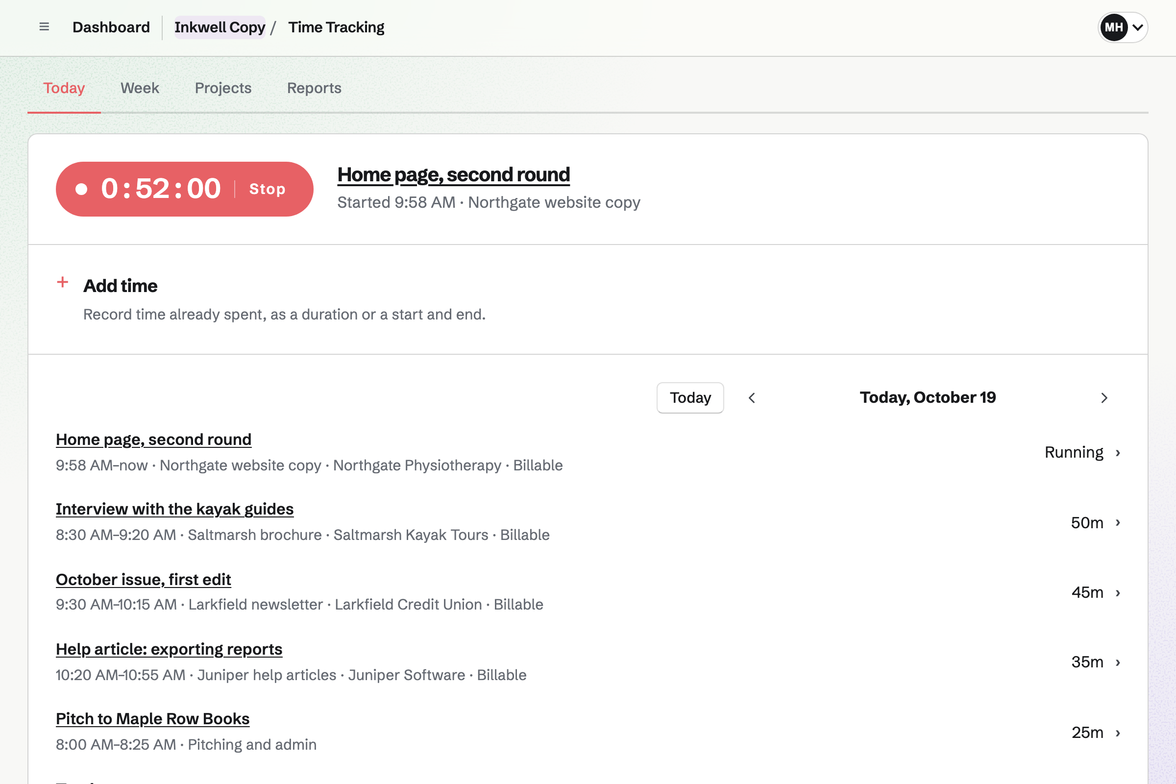Click the 9:58 AM–now Northgate Physiotherapy details
The width and height of the screenshot is (1176, 784).
[x=309, y=465]
